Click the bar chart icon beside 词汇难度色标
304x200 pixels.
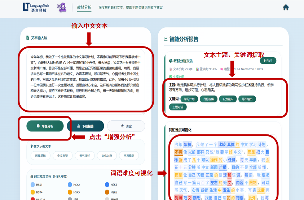(32, 176)
